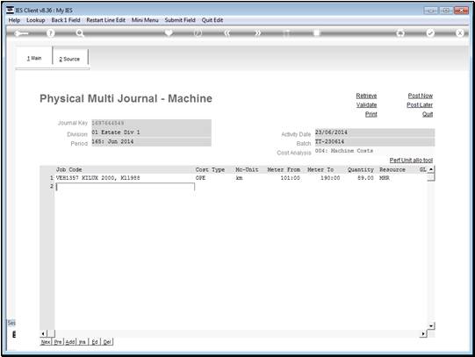Click the Post Now link
The width and height of the screenshot is (475, 357).
coord(421,96)
